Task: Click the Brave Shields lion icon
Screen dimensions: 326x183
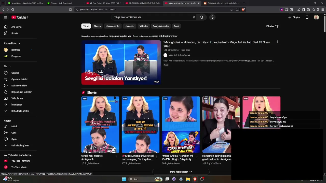Action: pos(243,9)
